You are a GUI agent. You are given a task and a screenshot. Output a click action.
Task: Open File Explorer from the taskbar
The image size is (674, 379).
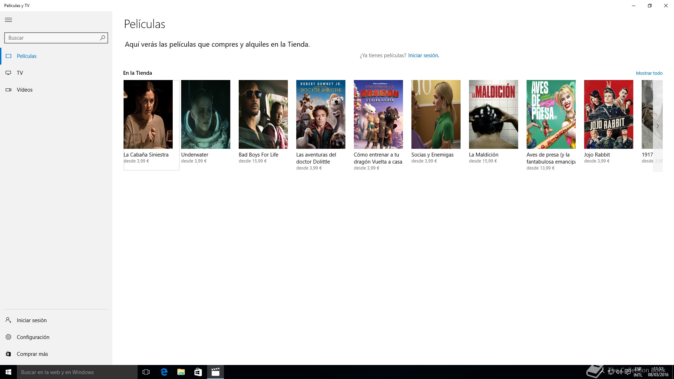coord(181,372)
